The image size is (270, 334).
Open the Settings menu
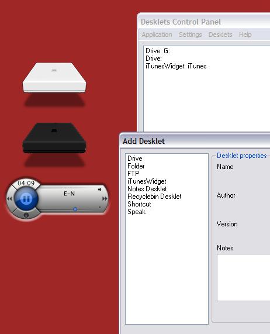tap(190, 35)
